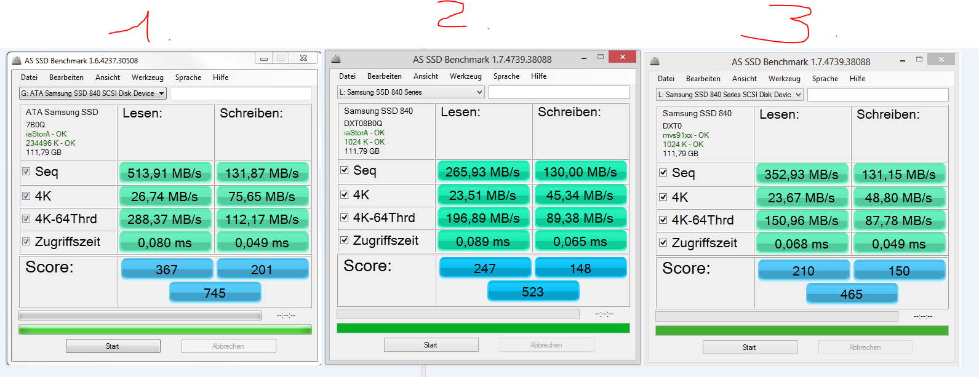Toggle Seq checkbox in the mvs91xx window
979x377 pixels.
pyautogui.click(x=663, y=173)
